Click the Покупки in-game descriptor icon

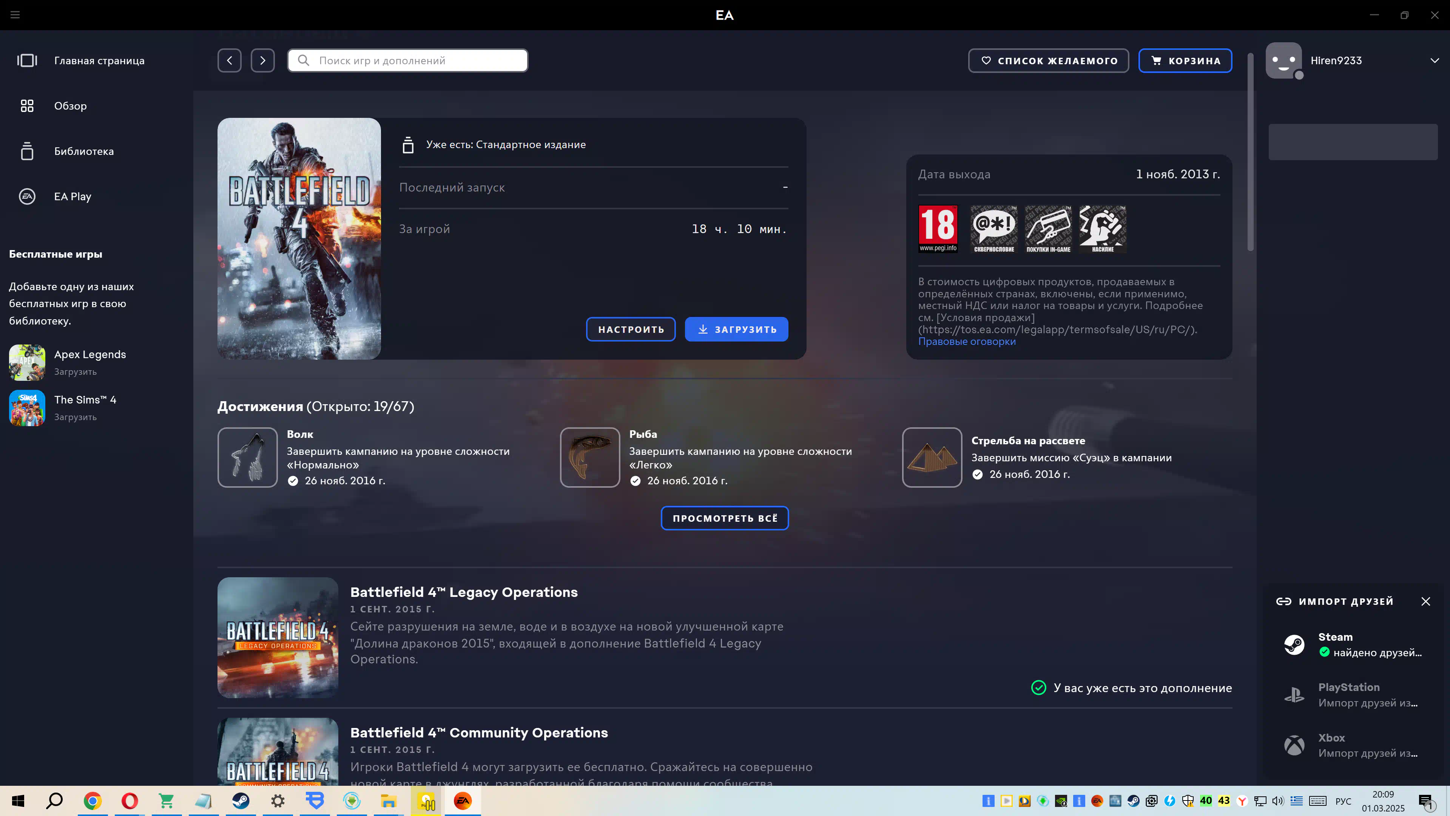coord(1048,229)
